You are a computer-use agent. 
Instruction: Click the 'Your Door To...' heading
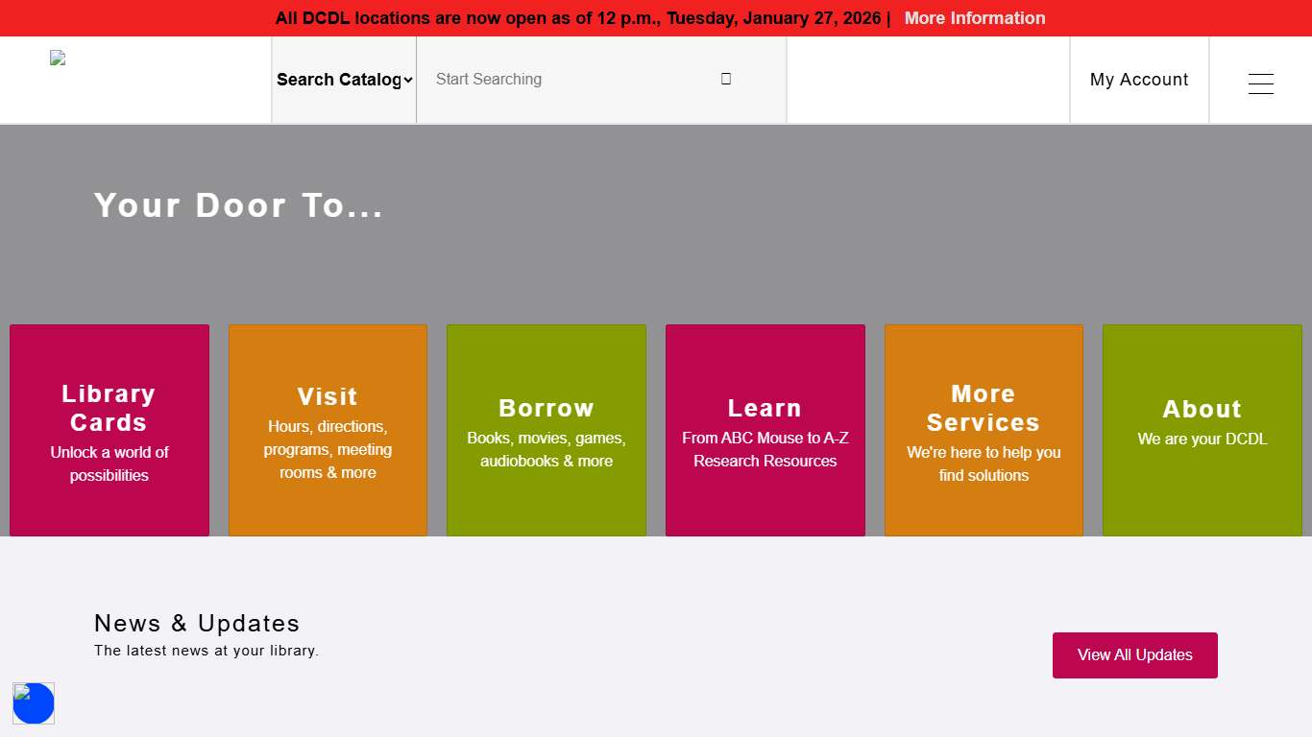(238, 205)
